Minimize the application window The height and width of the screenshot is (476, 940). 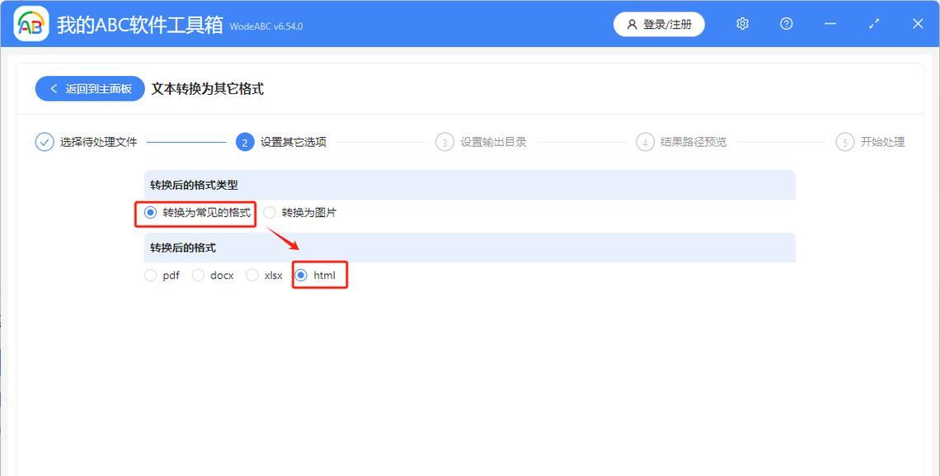pos(830,24)
